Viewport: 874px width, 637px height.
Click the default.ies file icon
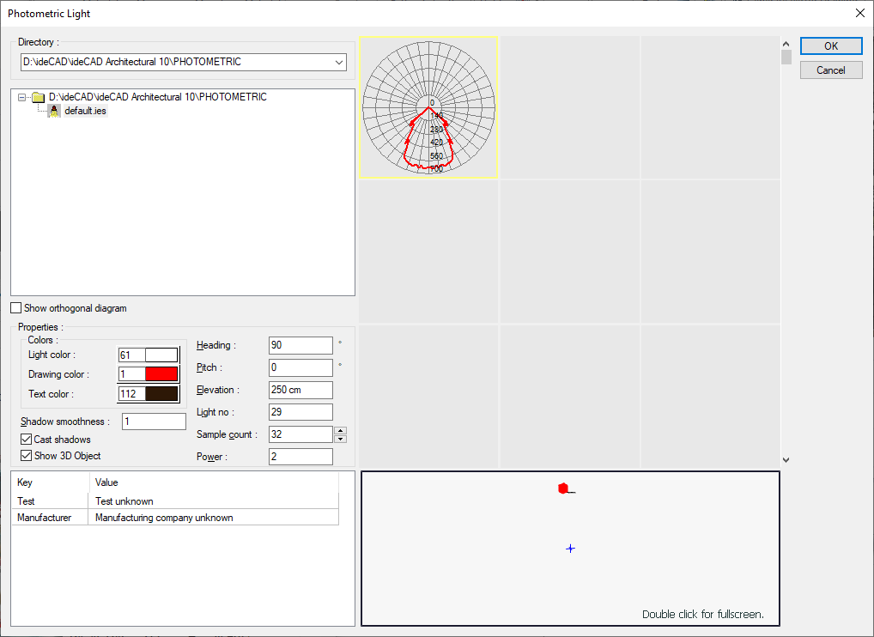coord(54,111)
